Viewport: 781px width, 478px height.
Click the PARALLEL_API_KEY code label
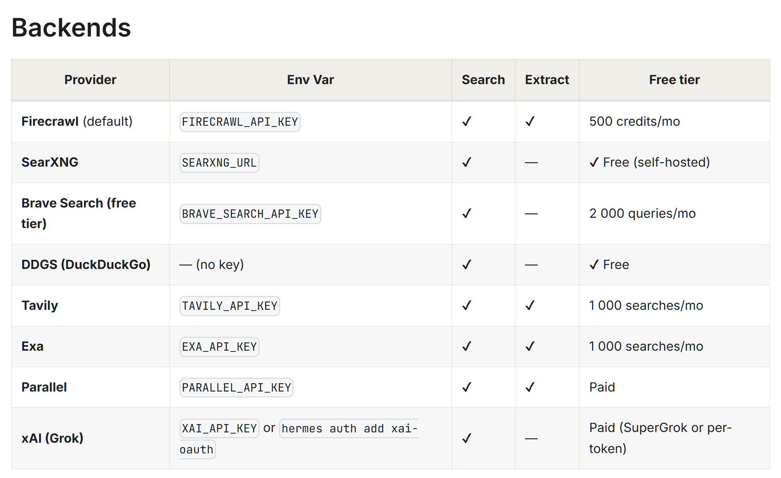click(x=236, y=388)
